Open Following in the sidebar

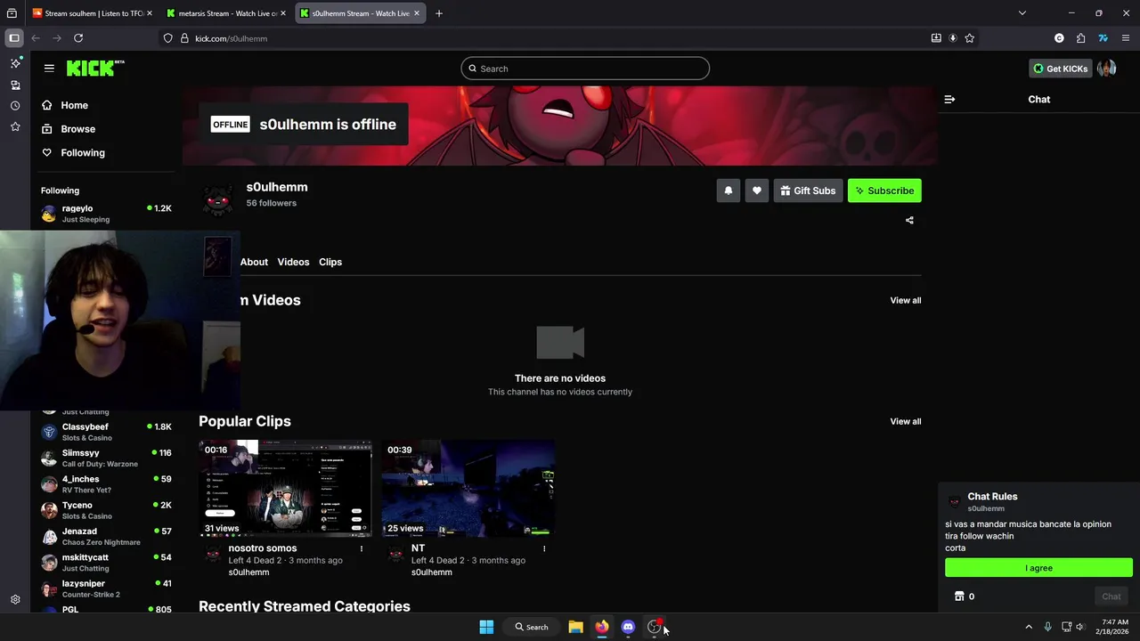pos(83,153)
